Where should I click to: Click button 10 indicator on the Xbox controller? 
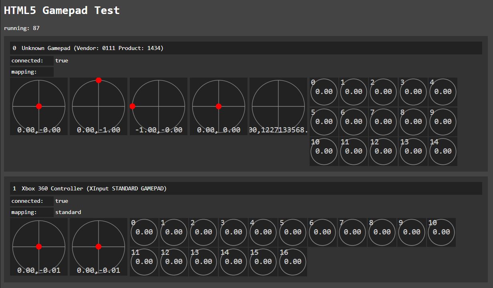click(442, 232)
